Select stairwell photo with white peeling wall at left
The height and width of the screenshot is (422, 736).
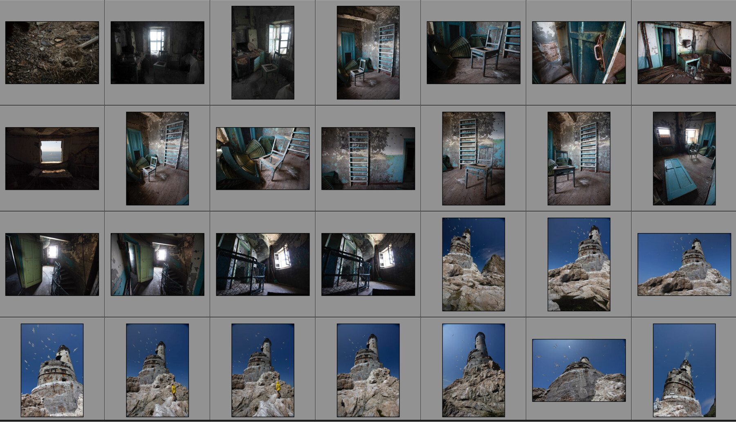point(157,265)
